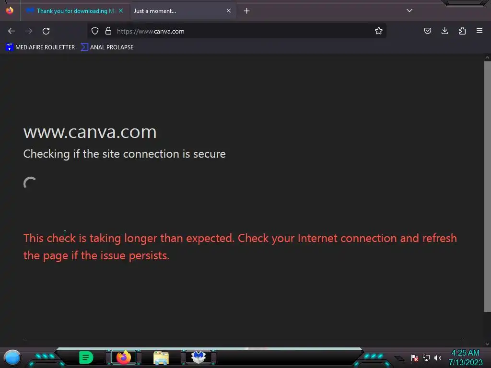Screen dimensions: 491x368
Task: Expand the list all tabs chevron
Action: click(x=409, y=11)
